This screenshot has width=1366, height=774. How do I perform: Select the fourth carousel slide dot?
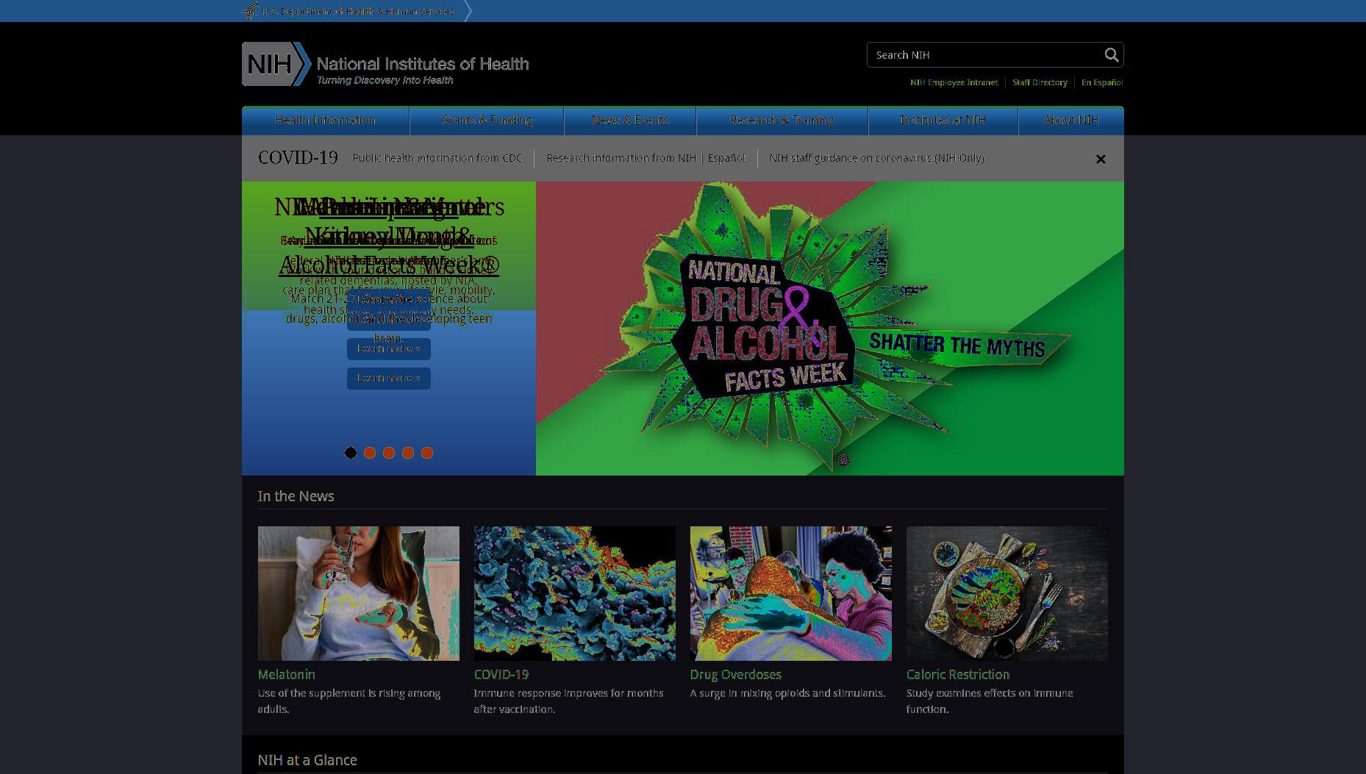click(x=408, y=453)
